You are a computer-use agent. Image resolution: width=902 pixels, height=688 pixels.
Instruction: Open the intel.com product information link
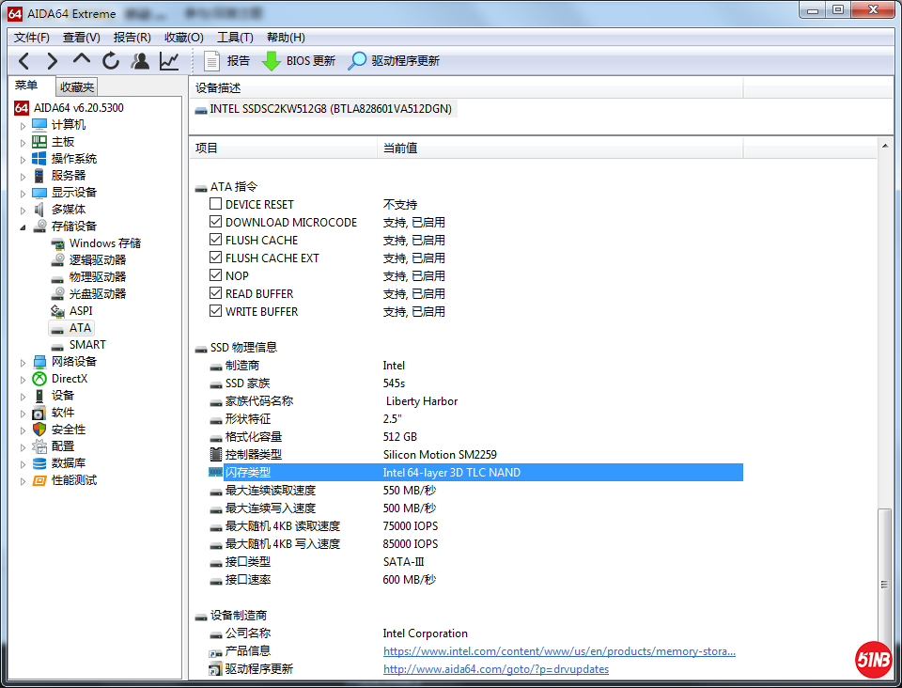pos(559,651)
